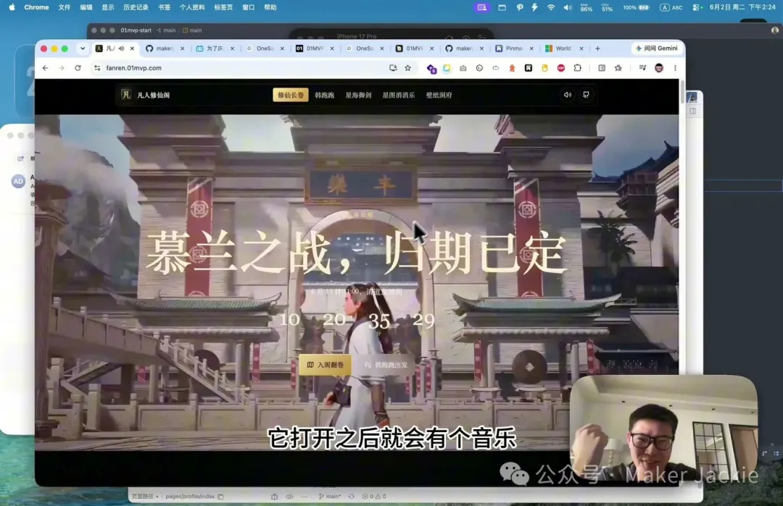Close the Pinmar tab
The image size is (783, 506).
(531, 49)
